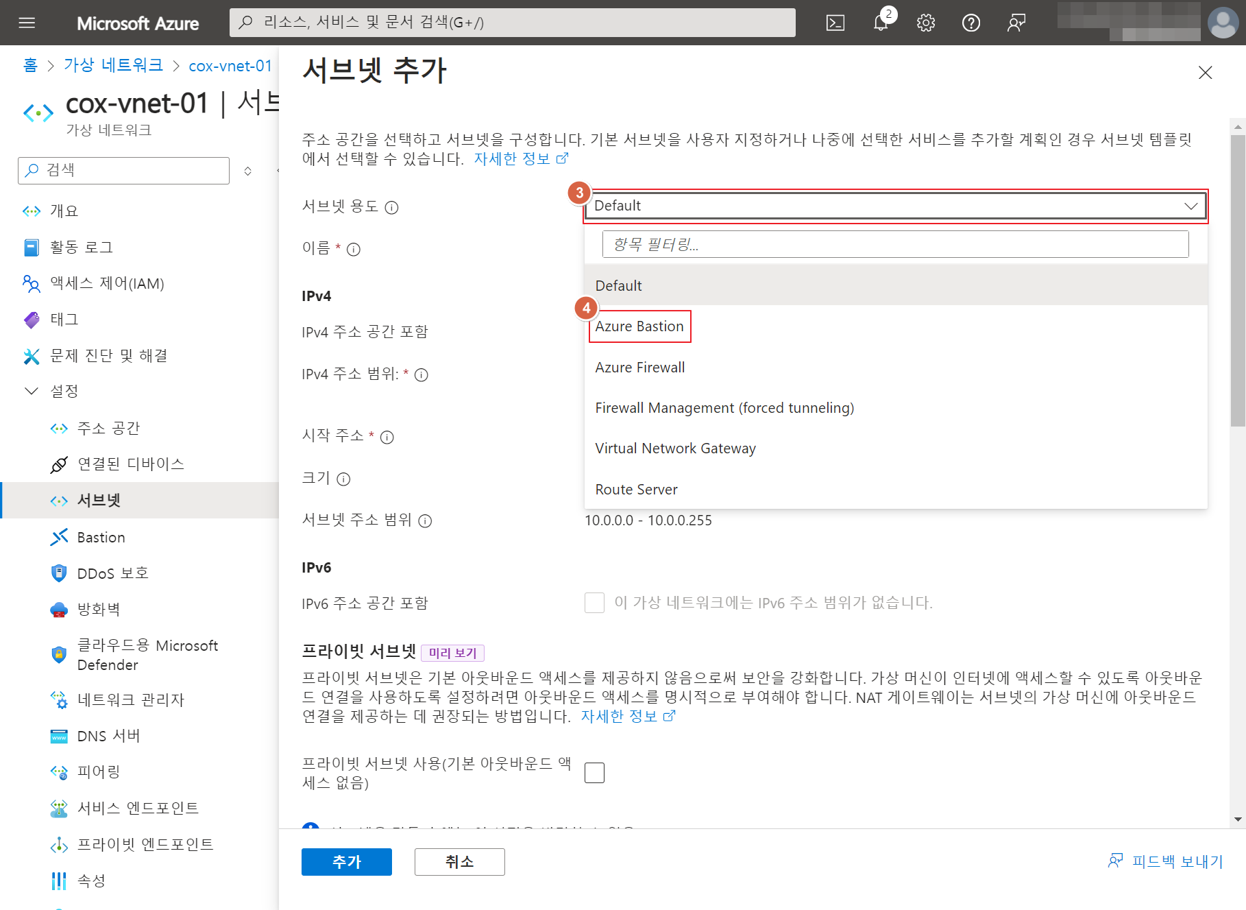
Task: Show info tooltip for 크기
Action: point(344,479)
